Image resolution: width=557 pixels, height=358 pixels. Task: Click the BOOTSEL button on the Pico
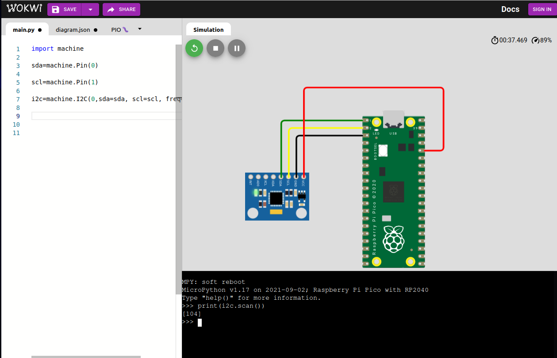tap(382, 150)
